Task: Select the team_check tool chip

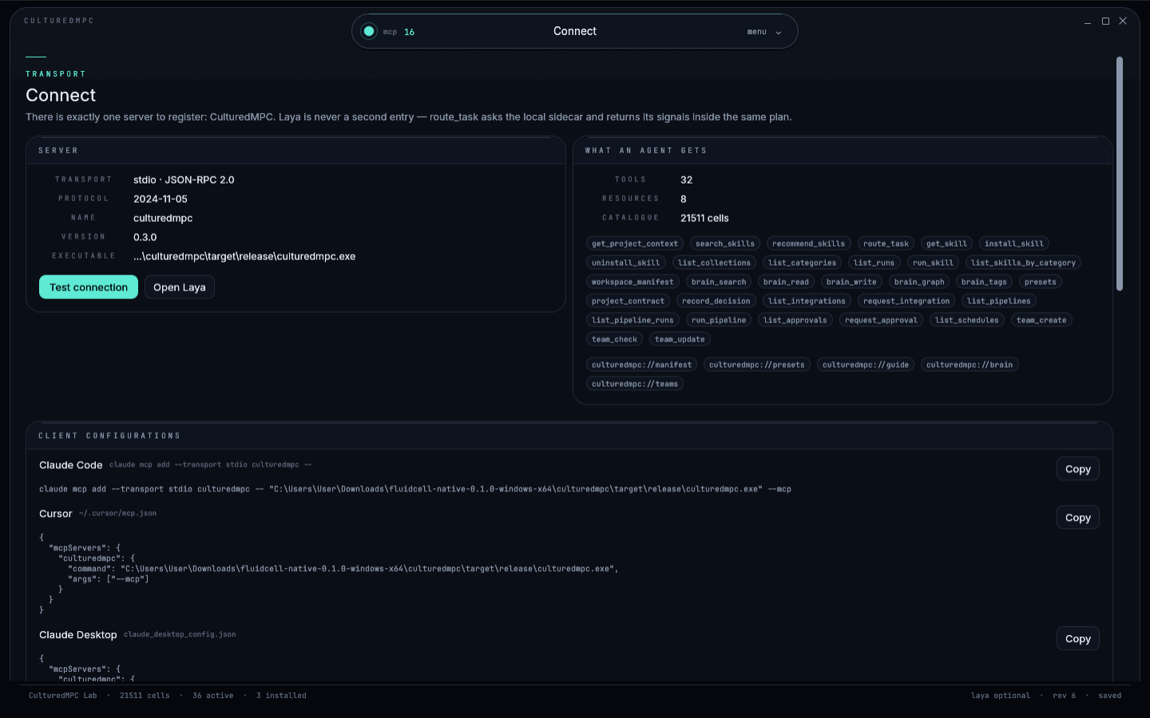Action: (x=615, y=339)
